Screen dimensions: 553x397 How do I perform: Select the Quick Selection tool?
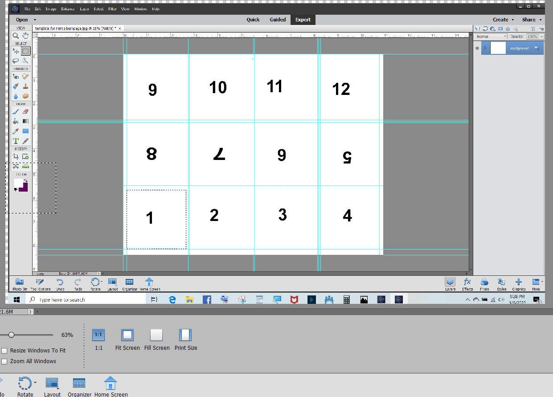(25, 61)
